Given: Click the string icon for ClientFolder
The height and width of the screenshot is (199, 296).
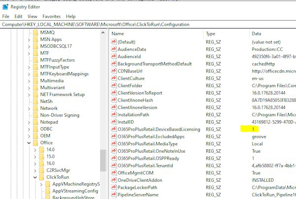Looking at the screenshot, I should click(x=113, y=85).
